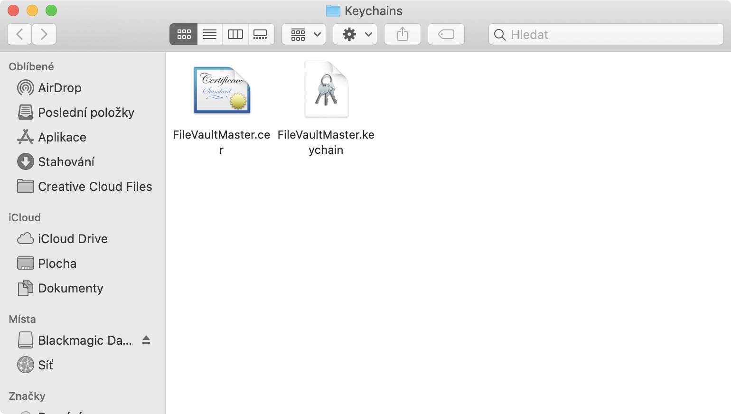The width and height of the screenshot is (731, 414).
Task: Click the Blackmagic disk drive icon
Action: [x=26, y=340]
